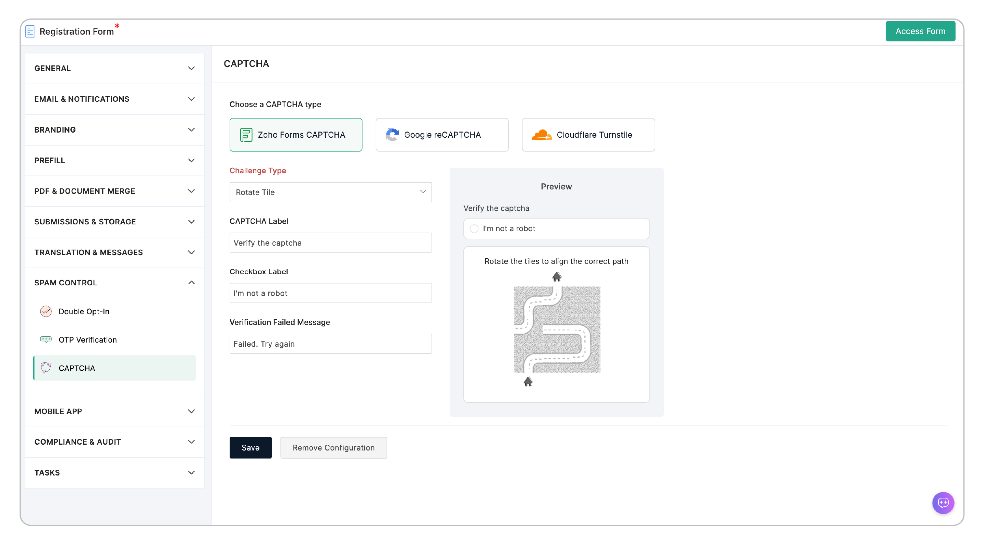Collapse the SPAM CONTROL section
Image resolution: width=984 pixels, height=544 pixels.
(114, 283)
